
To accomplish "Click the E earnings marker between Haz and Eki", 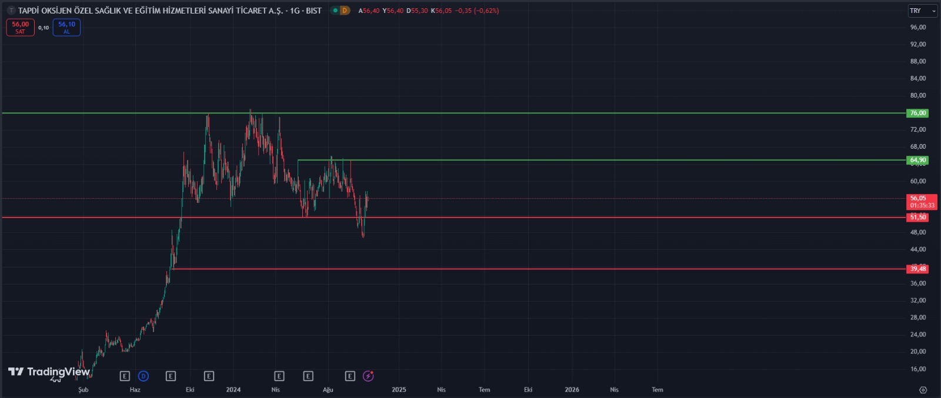I will coord(171,376).
